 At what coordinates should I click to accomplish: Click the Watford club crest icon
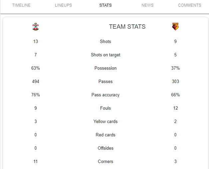tap(175, 27)
